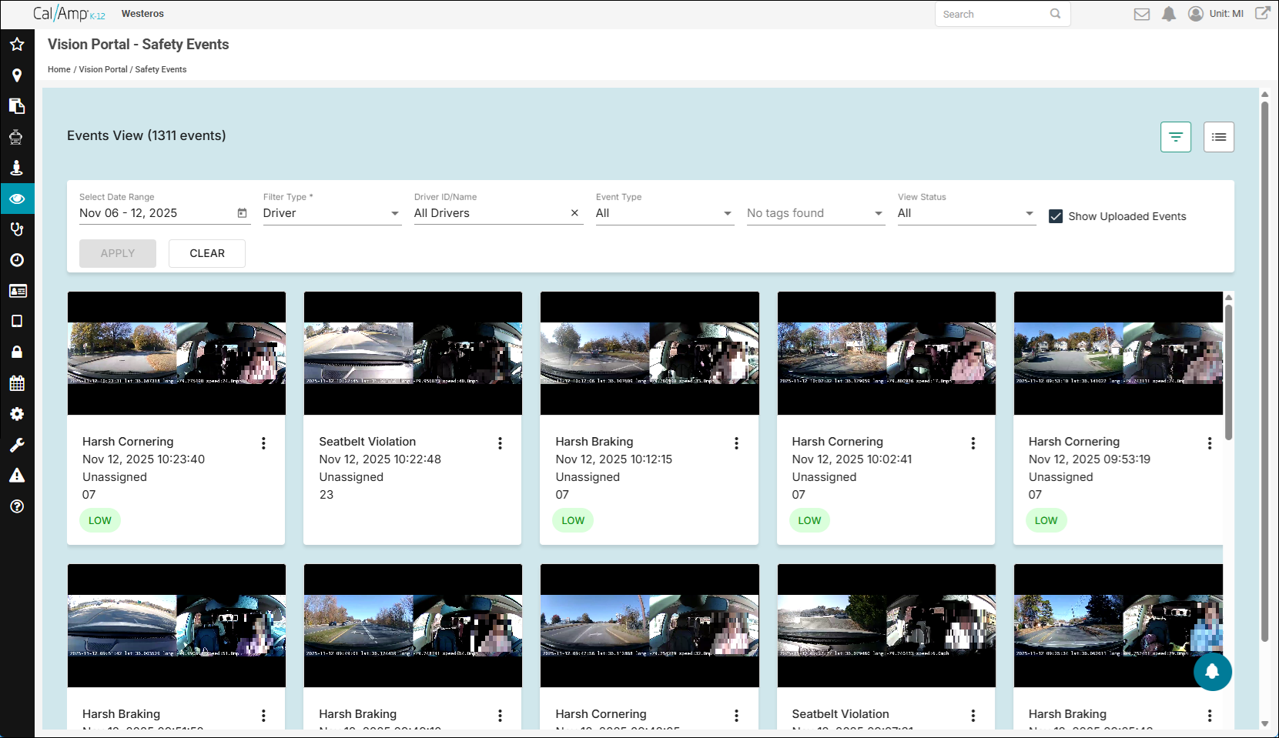Image resolution: width=1279 pixels, height=738 pixels.
Task: Click the events grid inner scrollbar
Action: tap(1229, 372)
